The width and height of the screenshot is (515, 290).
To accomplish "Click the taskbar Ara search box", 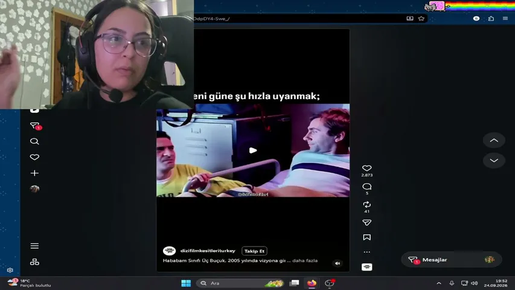I will pyautogui.click(x=241, y=283).
